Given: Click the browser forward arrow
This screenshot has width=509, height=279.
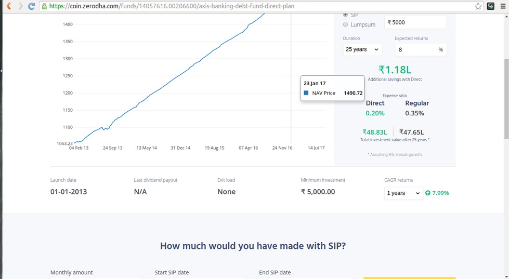Looking at the screenshot, I should click(20, 6).
